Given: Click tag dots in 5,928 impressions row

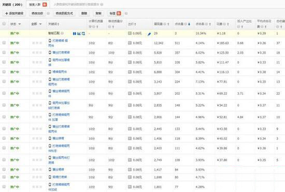Looking at the screenshot, I should [37, 53].
